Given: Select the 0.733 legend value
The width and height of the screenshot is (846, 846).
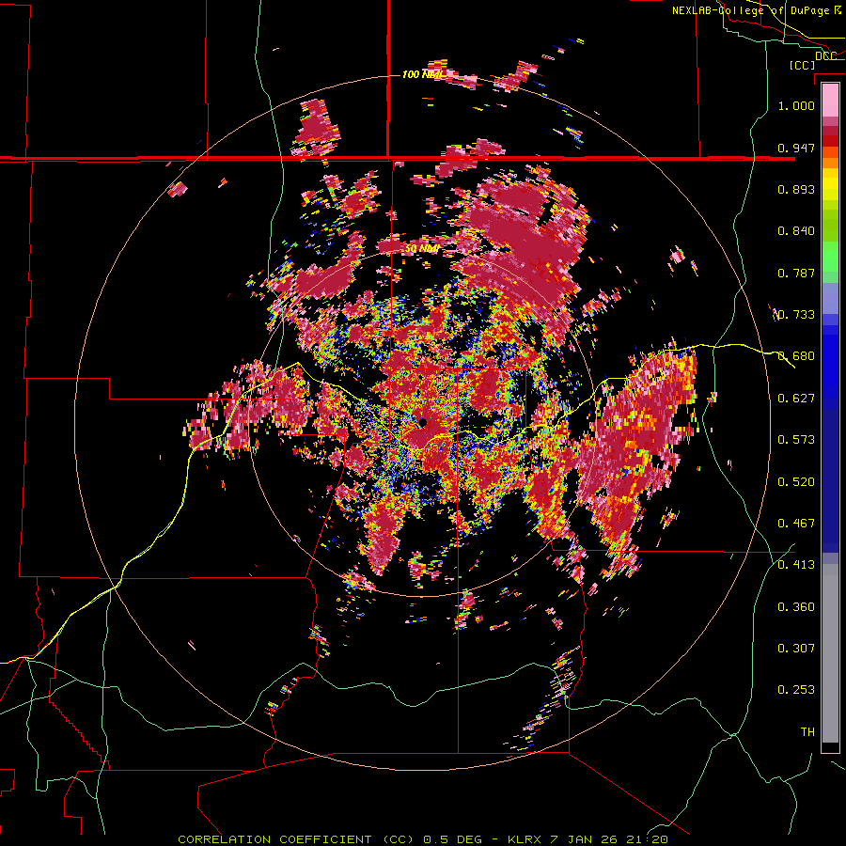Looking at the screenshot, I should [796, 315].
